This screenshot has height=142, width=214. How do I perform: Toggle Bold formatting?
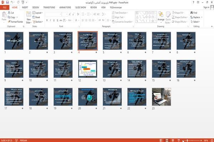pyautogui.click(x=47, y=20)
